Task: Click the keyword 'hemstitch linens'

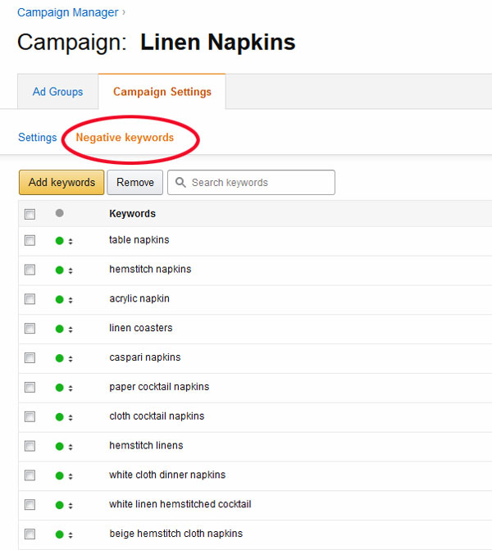Action: [146, 445]
